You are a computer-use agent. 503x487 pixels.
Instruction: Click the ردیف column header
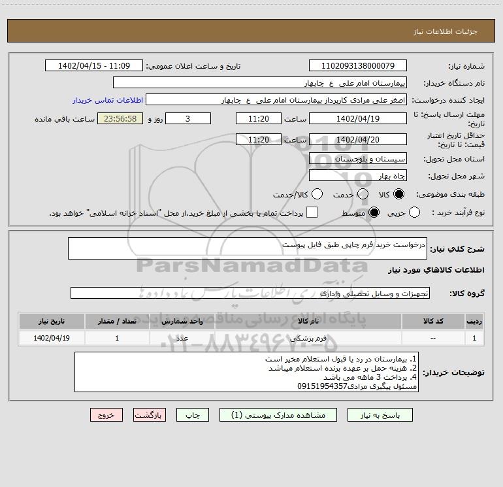click(x=474, y=322)
